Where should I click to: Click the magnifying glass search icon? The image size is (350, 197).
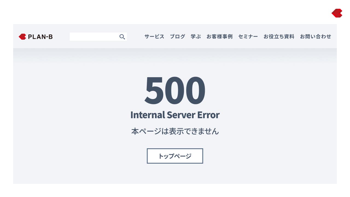[x=122, y=37]
